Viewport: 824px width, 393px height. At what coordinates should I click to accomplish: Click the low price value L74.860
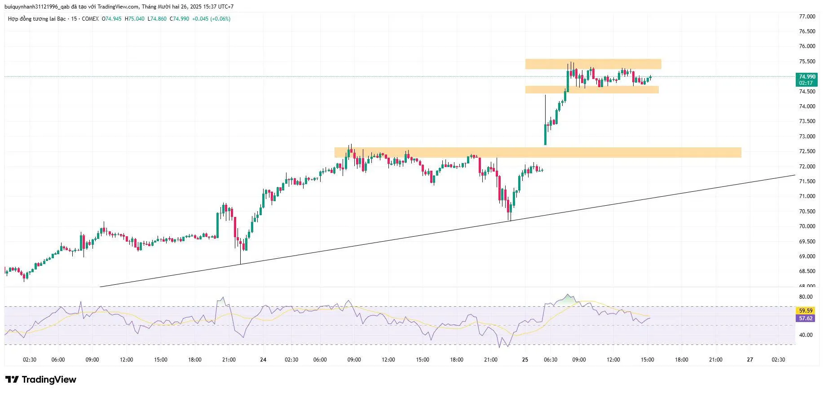tap(157, 19)
